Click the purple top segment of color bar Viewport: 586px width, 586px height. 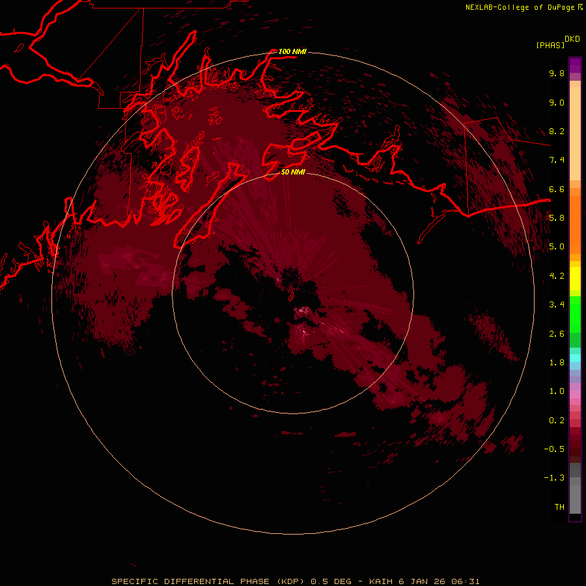(x=575, y=65)
